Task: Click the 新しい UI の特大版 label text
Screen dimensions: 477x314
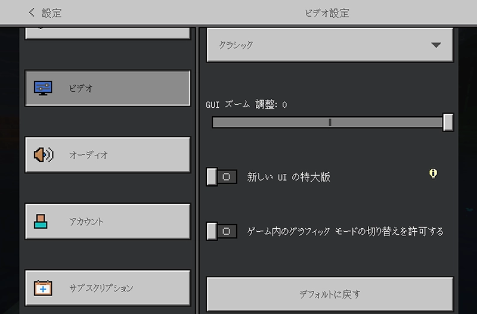Action: click(x=289, y=177)
